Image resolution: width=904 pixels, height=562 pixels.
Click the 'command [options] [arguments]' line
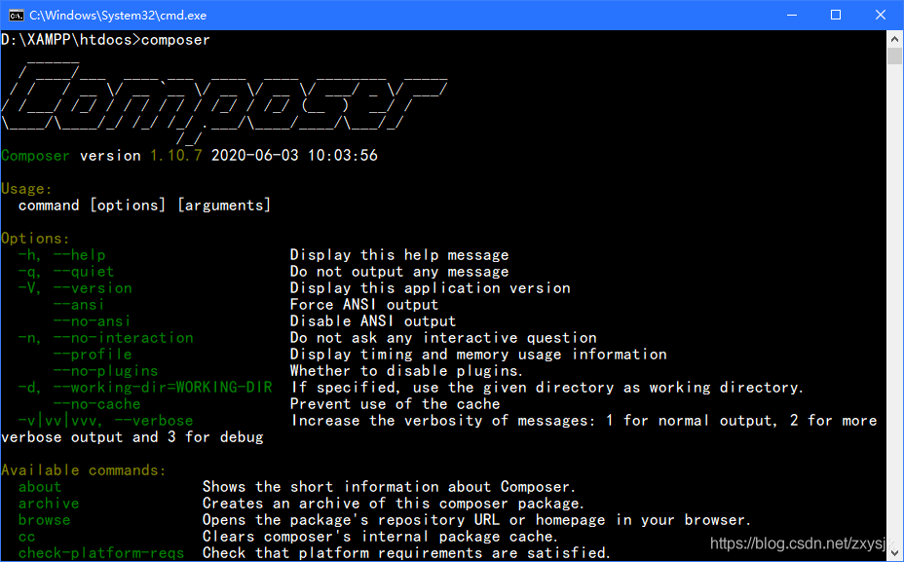coord(144,206)
